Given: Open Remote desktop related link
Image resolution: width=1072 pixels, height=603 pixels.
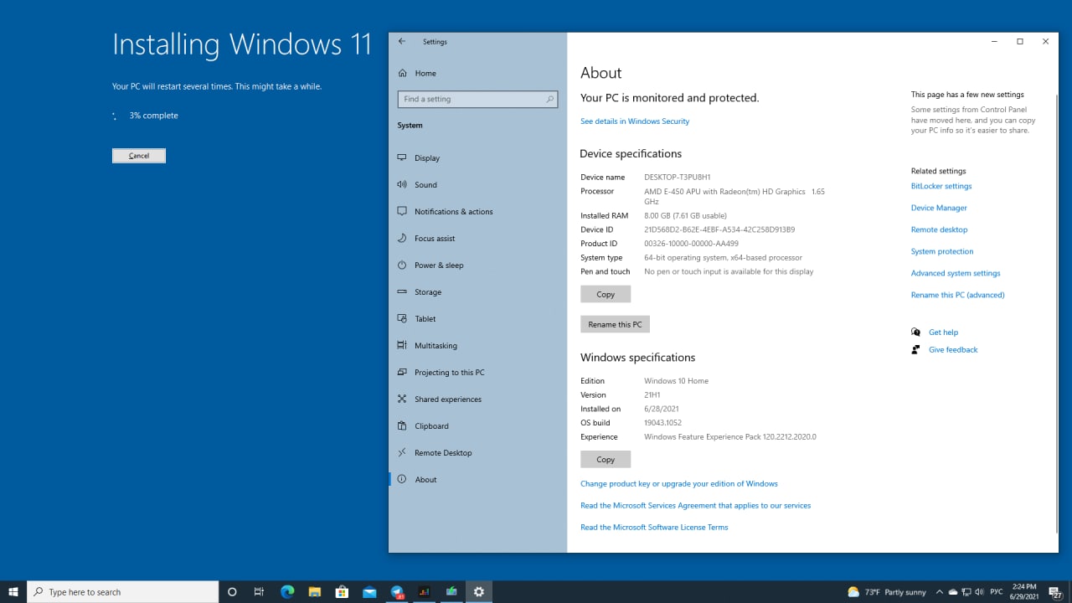Looking at the screenshot, I should pos(939,229).
